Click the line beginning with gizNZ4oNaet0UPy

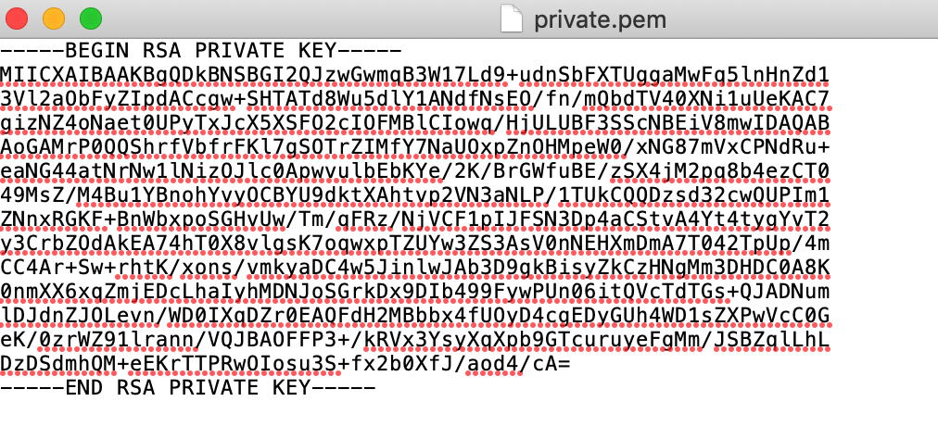click(414, 123)
